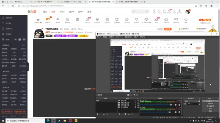Image resolution: width=220 pixels, height=123 pixels.
Task: Open the OBS File menu
Action: click(x=99, y=37)
